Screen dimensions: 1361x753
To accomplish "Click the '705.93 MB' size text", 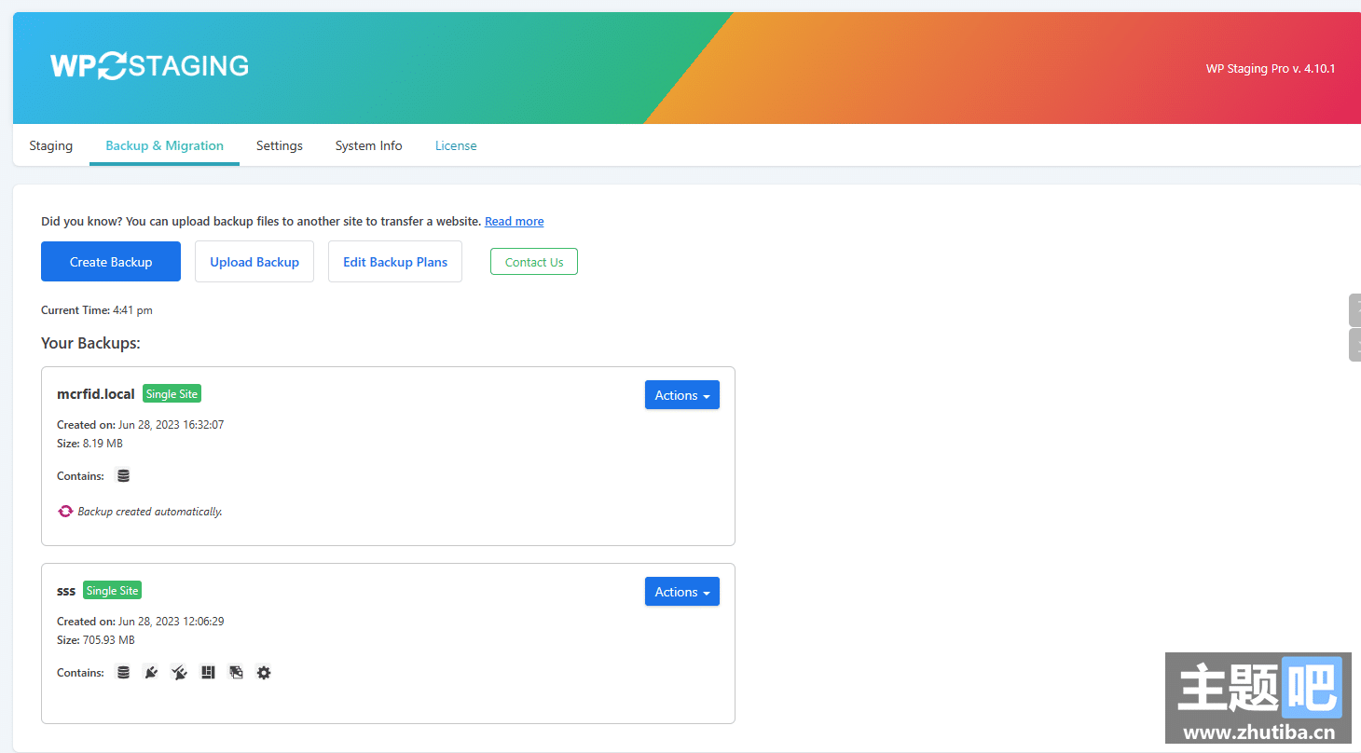I will pyautogui.click(x=109, y=640).
